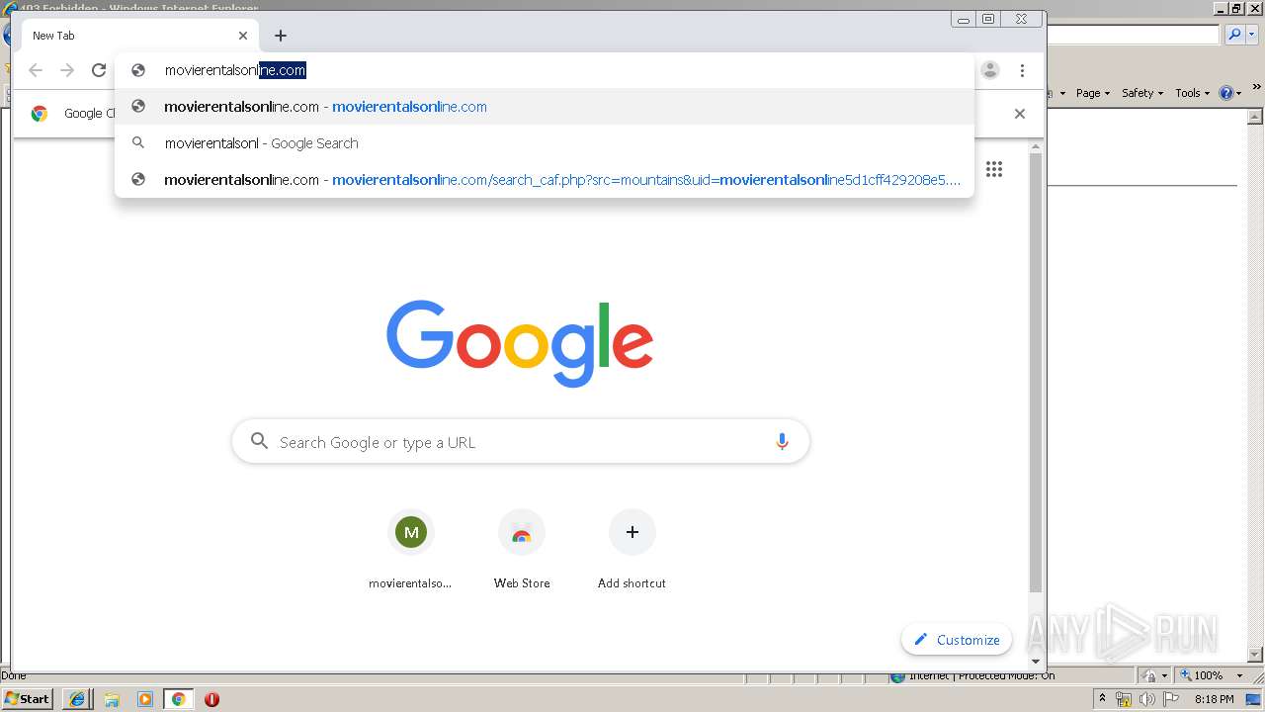The height and width of the screenshot is (712, 1265).
Task: Show hidden tray icons arrow
Action: click(1103, 699)
